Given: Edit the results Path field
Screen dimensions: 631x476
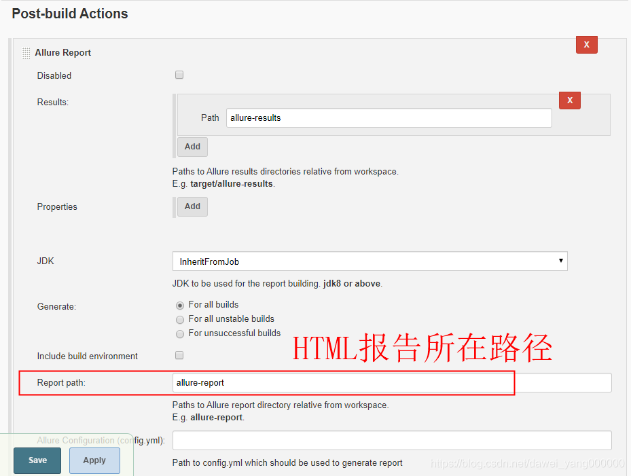Looking at the screenshot, I should click(x=389, y=118).
